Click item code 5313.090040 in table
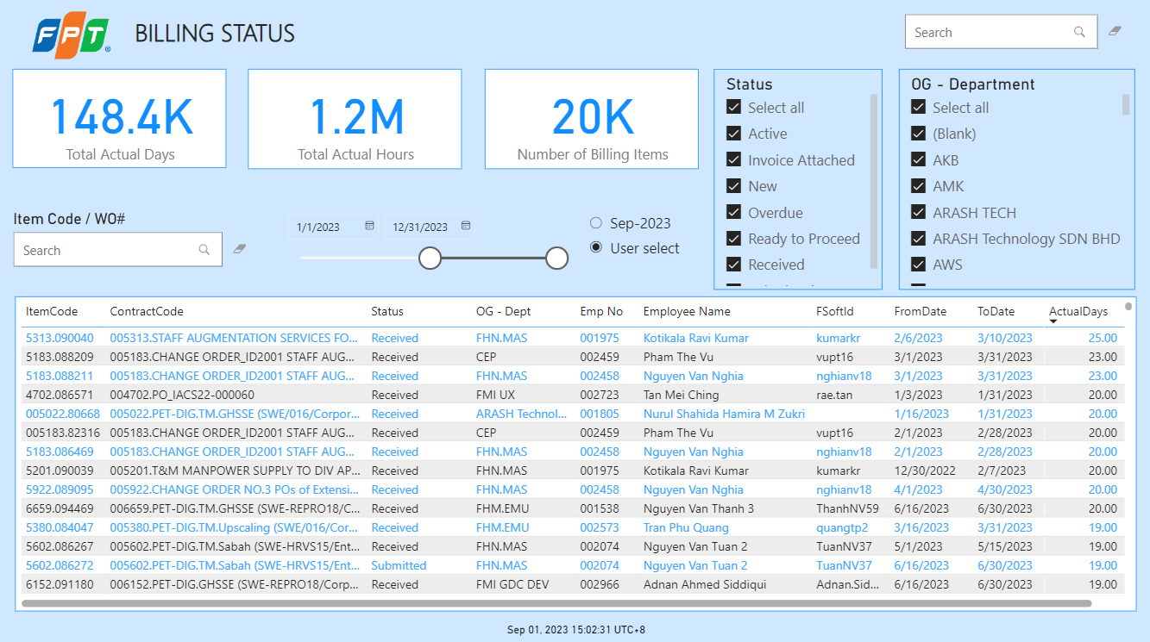 point(60,338)
